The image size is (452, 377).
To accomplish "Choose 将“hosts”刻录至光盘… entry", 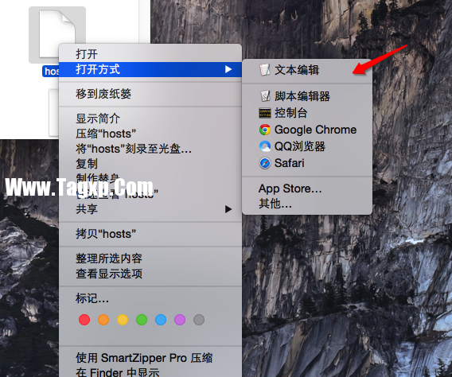I will point(150,149).
